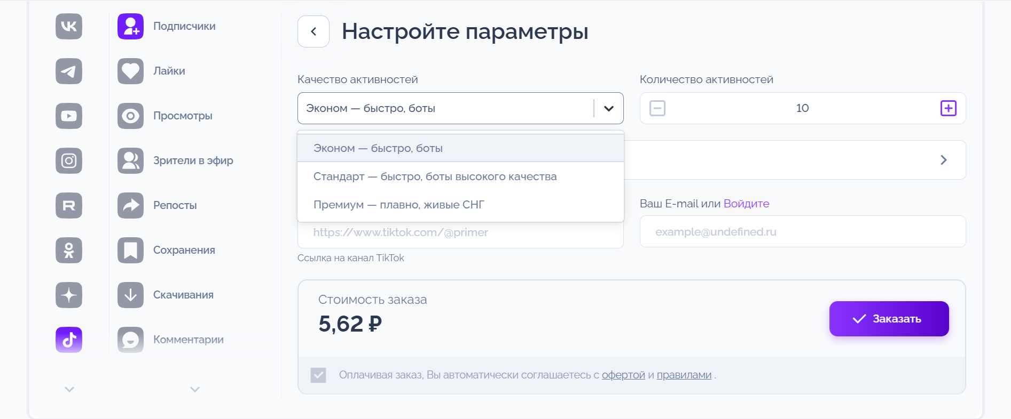The width and height of the screenshot is (1011, 419).
Task: Click the Войдите login link
Action: point(746,204)
